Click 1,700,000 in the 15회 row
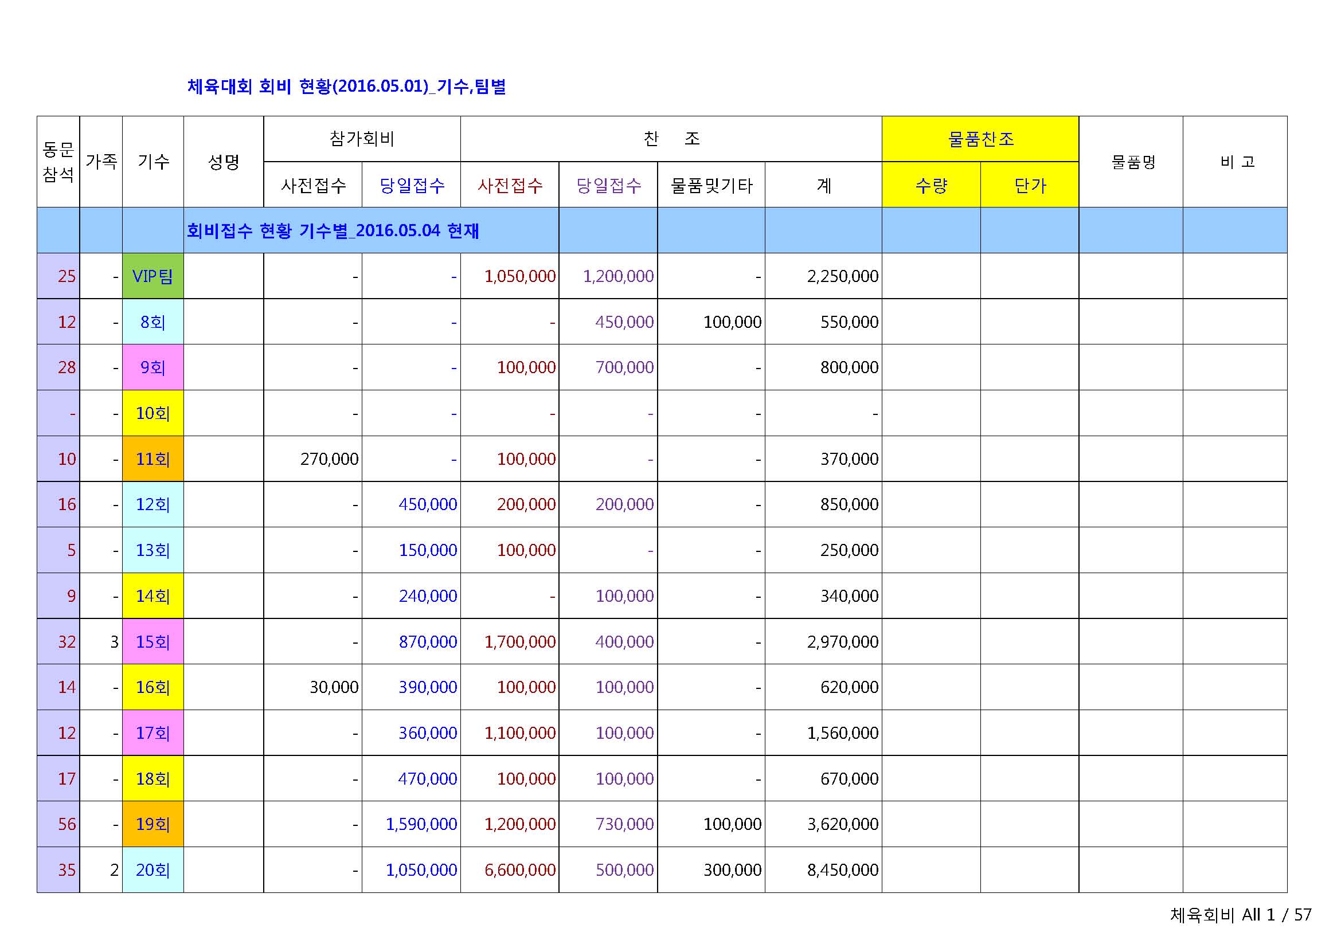 click(520, 641)
